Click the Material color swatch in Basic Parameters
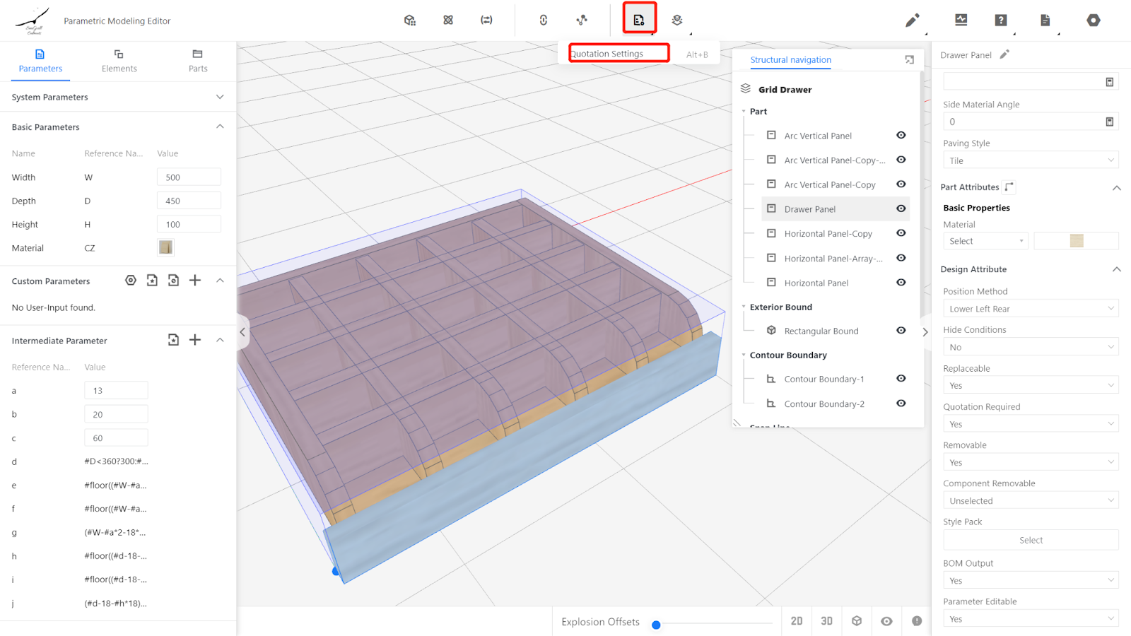 [x=165, y=247]
